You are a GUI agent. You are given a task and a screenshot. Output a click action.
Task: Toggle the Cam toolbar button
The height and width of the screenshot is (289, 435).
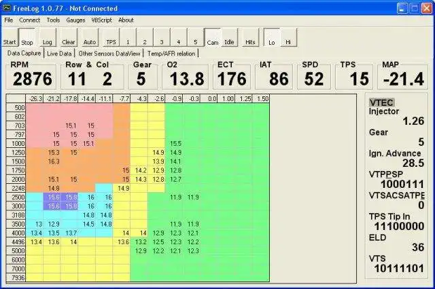[213, 37]
